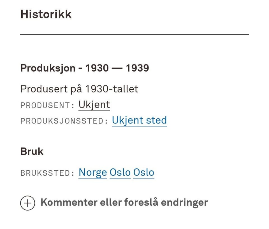The height and width of the screenshot is (229, 269).
Task: Click the PRODUSENT field label
Action: click(x=45, y=106)
